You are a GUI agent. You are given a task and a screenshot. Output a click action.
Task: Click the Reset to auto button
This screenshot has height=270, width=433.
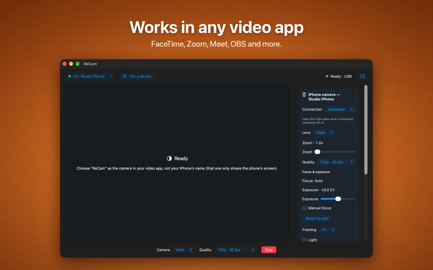pos(317,218)
